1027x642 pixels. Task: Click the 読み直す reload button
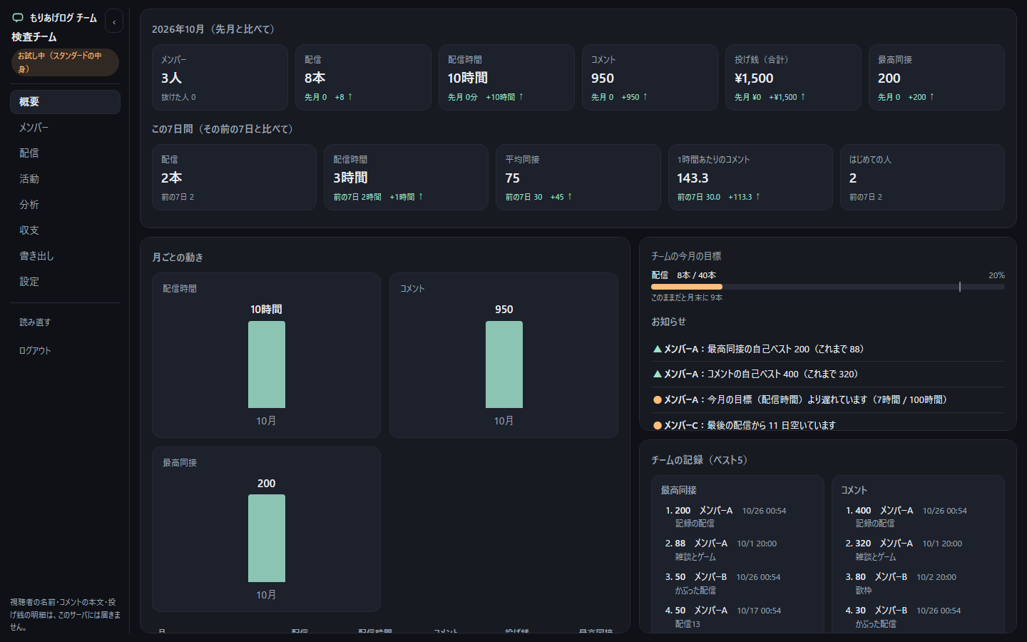[65, 322]
